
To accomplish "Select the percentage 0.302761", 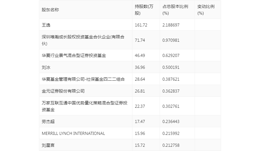I will [x=171, y=106].
